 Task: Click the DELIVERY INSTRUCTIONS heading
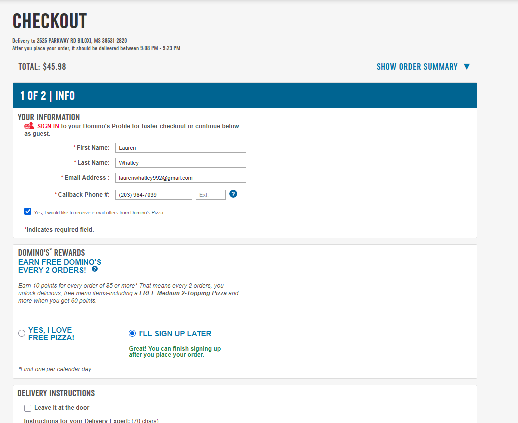[56, 393]
